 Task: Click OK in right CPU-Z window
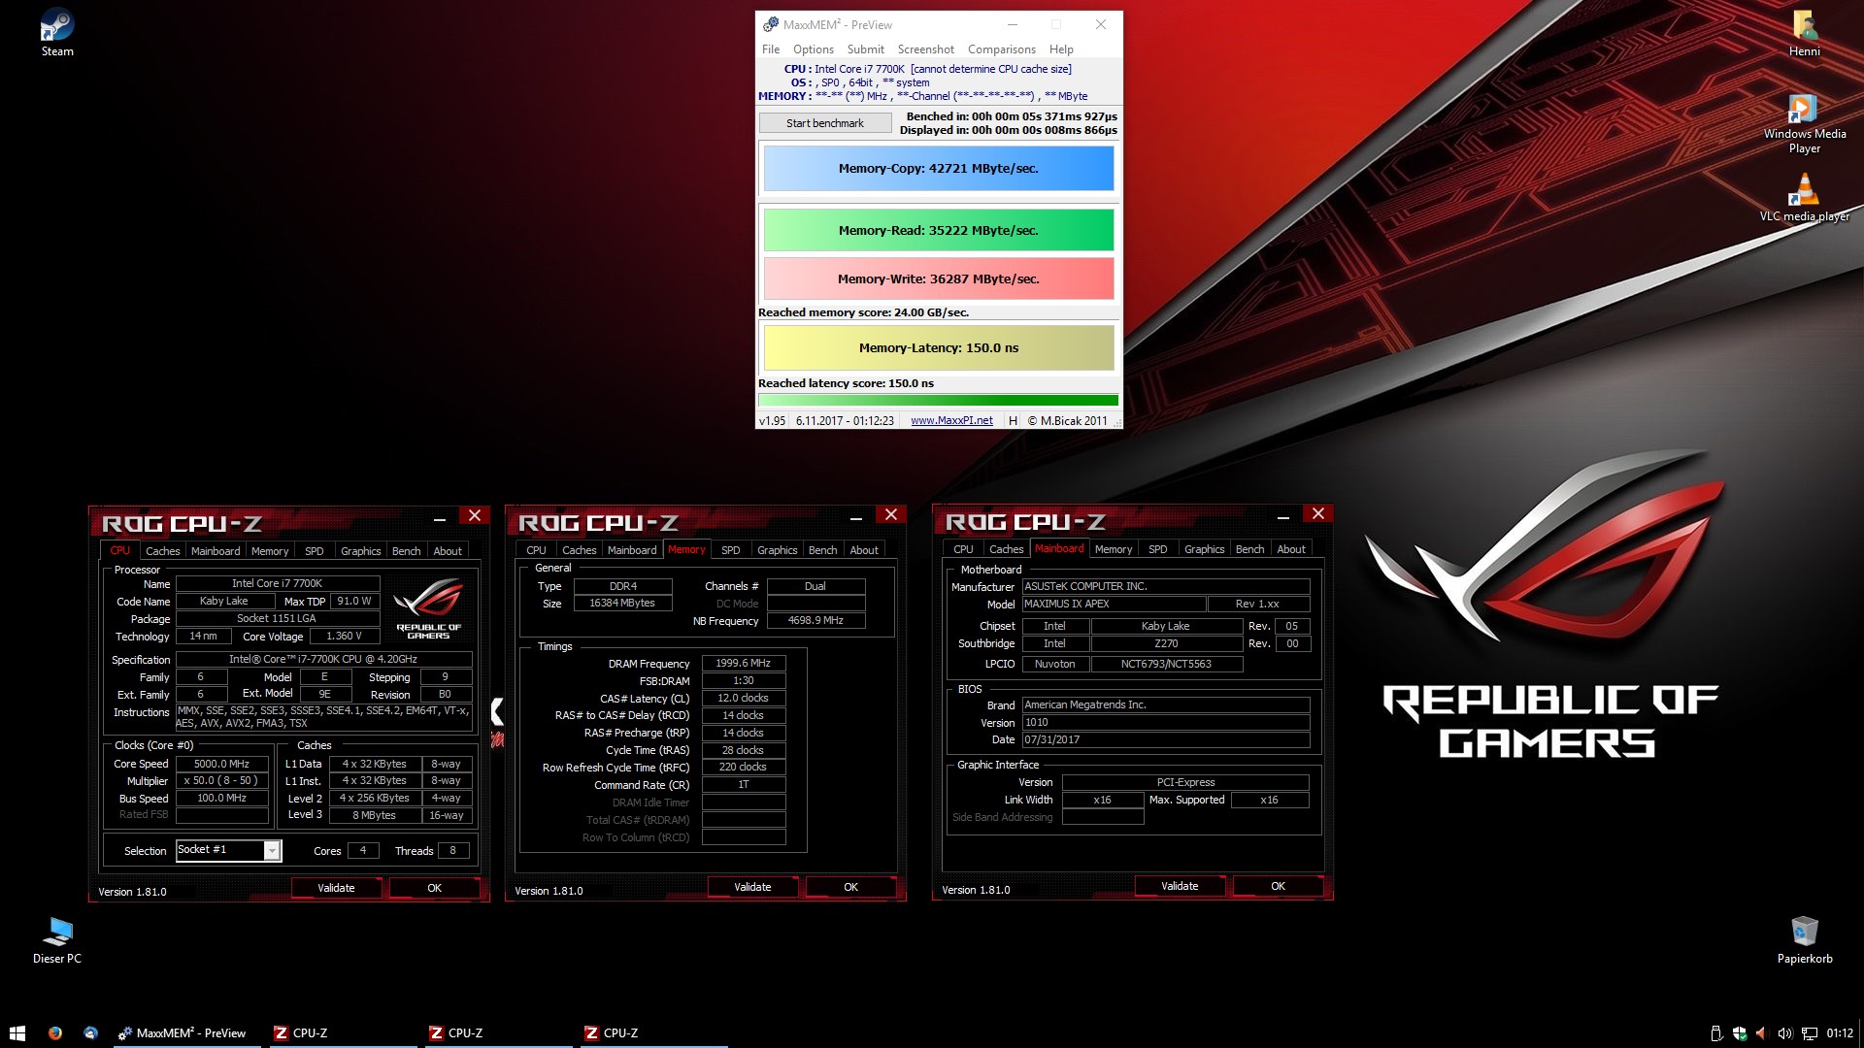coord(1278,886)
